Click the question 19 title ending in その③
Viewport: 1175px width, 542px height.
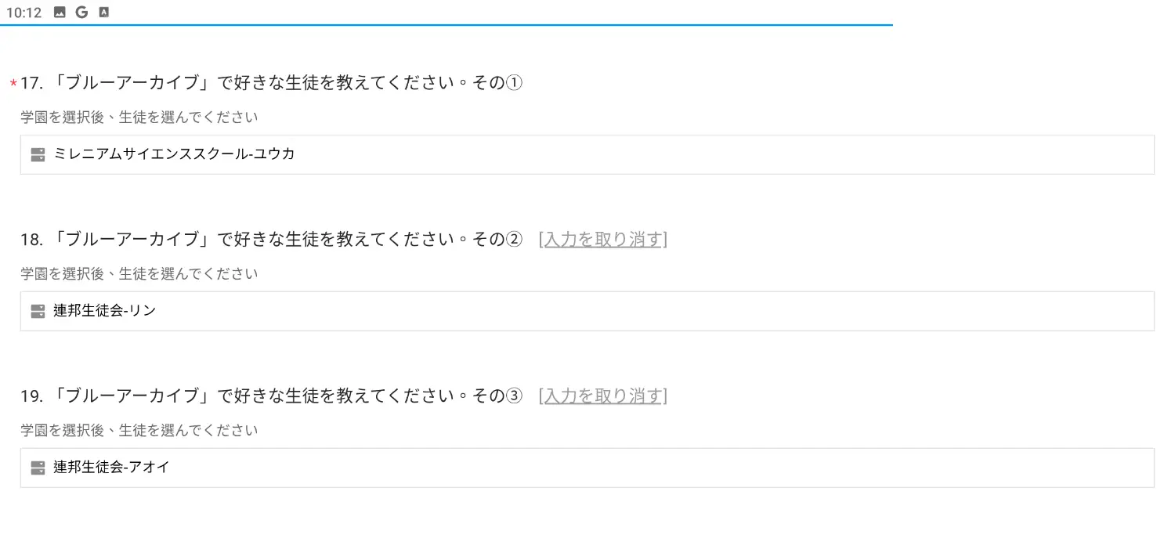tap(271, 396)
